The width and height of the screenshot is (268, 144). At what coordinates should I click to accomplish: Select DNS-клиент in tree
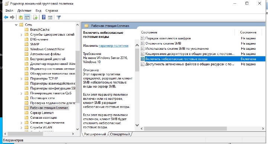pyautogui.click(x=39, y=39)
